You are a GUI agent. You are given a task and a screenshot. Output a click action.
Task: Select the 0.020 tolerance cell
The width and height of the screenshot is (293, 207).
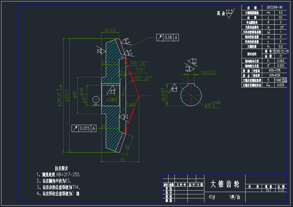pos(280,66)
